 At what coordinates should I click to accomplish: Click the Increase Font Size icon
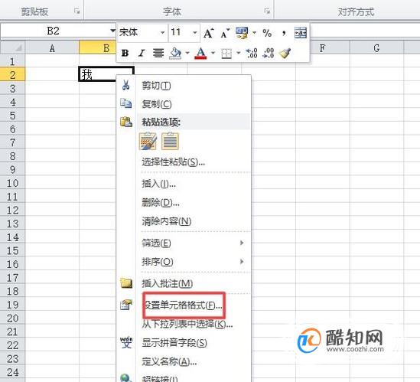pyautogui.click(x=209, y=33)
